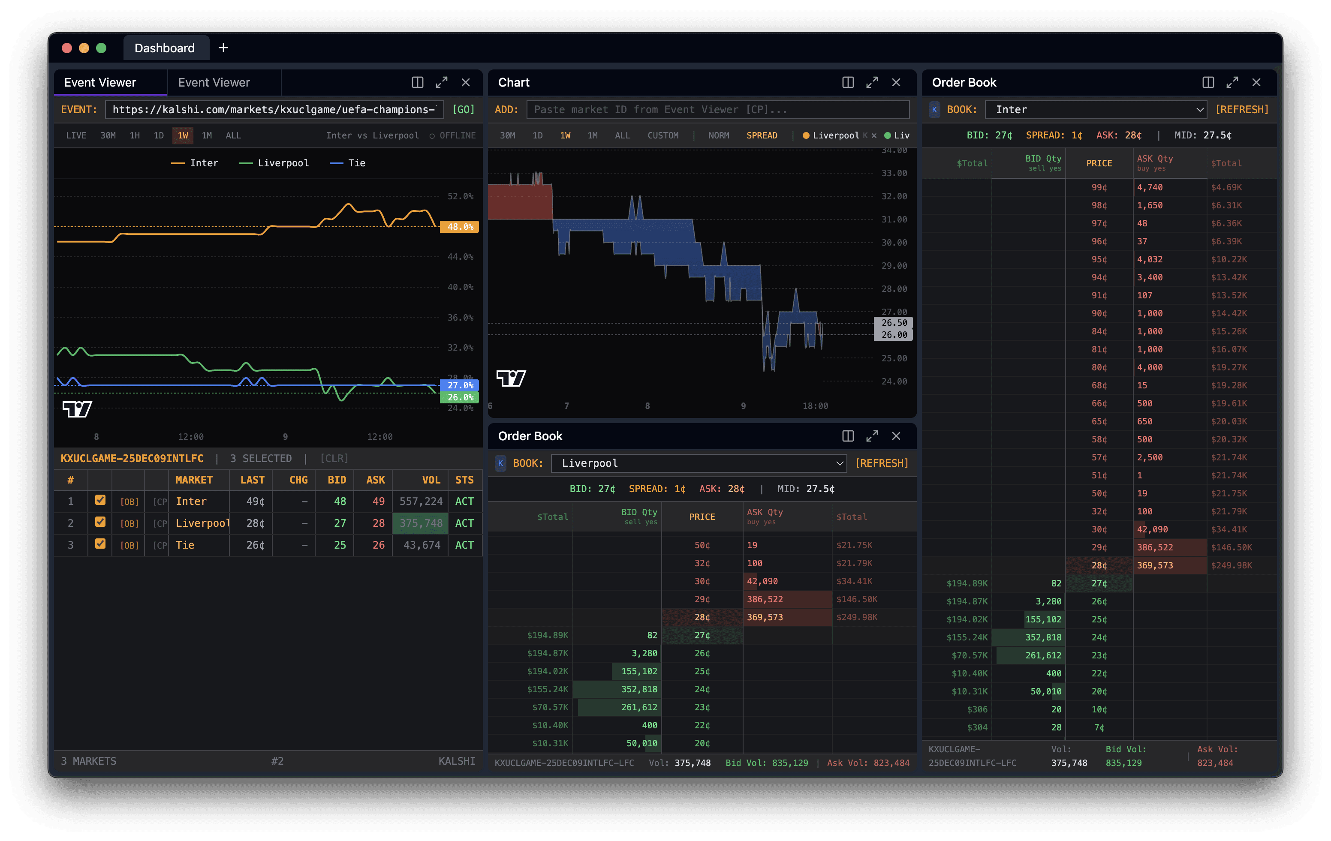Screen dimensions: 1331x841
Task: Add a new dashboard tab with plus
Action: pos(223,48)
